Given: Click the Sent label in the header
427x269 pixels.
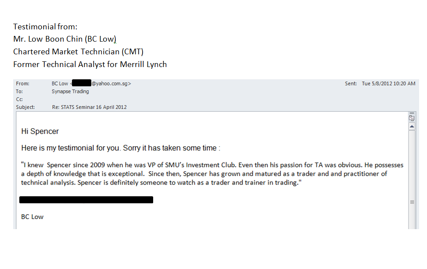Looking at the screenshot, I should click(351, 83).
